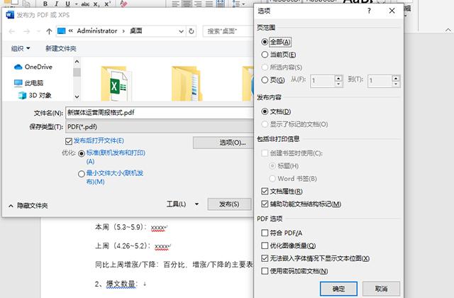This screenshot has width=454, height=298.
Task: Increase the 从(F) page value
Action: coord(338,78)
